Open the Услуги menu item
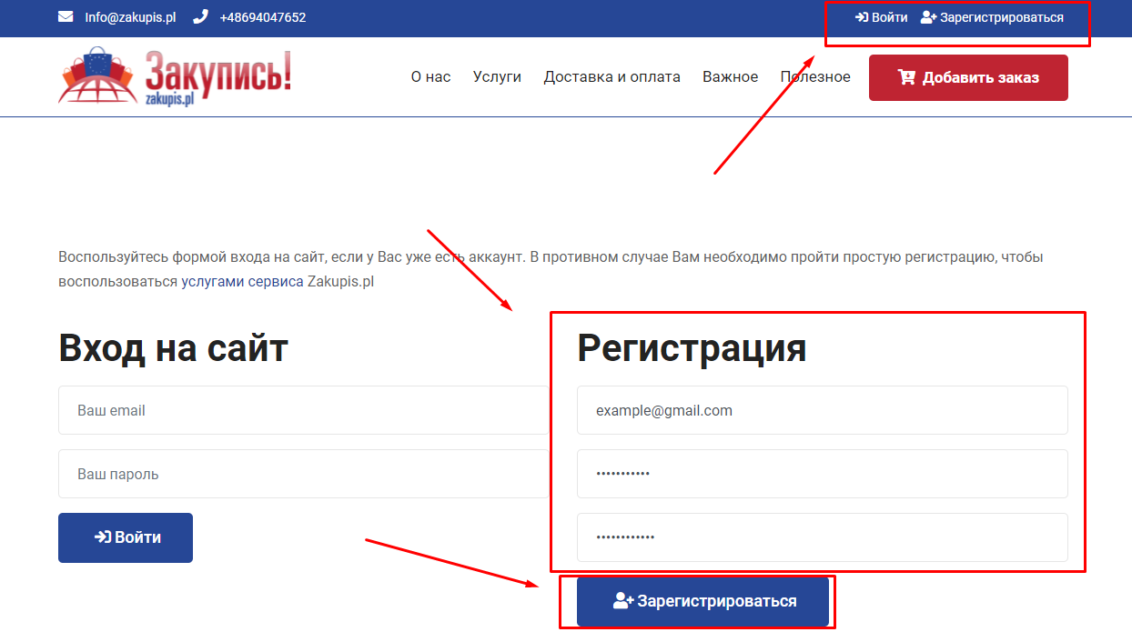 pos(497,77)
